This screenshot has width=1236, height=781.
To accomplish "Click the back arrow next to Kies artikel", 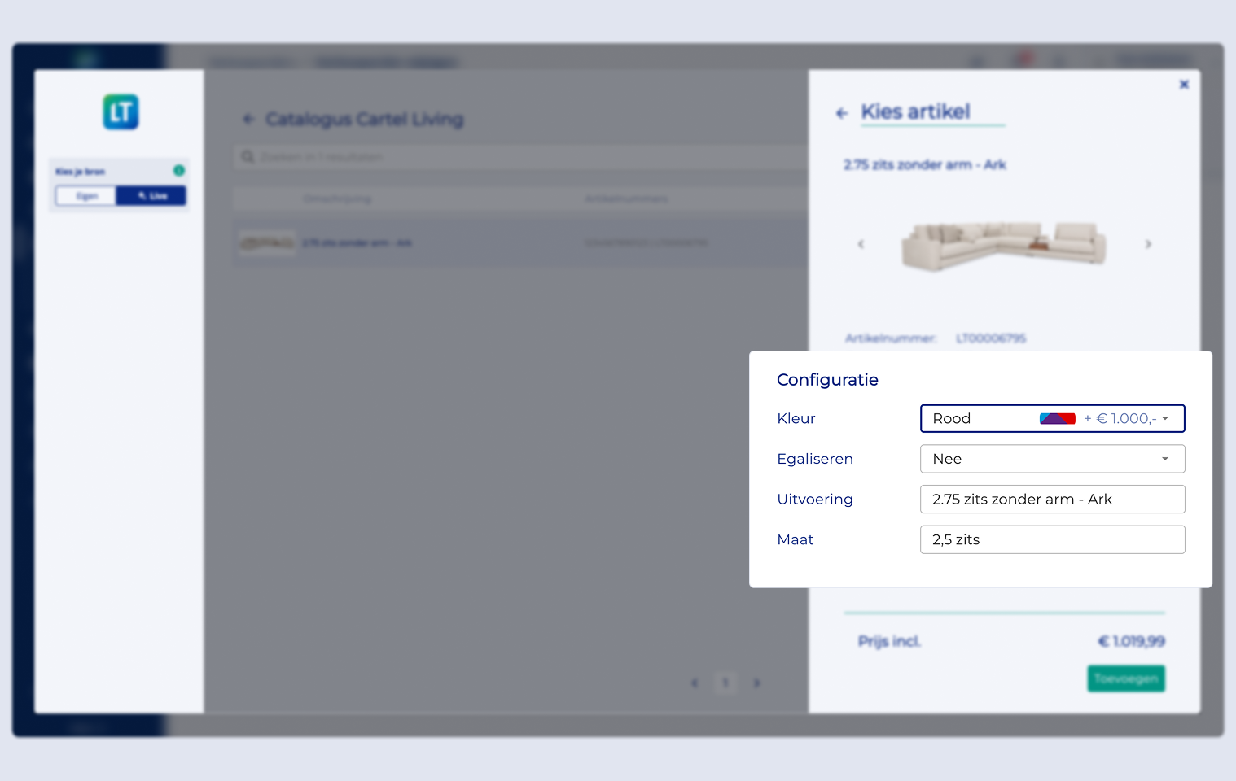I will pyautogui.click(x=842, y=113).
